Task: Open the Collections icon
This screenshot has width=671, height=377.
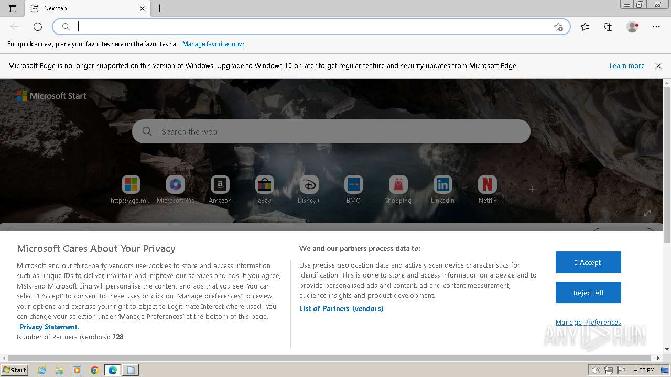Action: point(608,27)
